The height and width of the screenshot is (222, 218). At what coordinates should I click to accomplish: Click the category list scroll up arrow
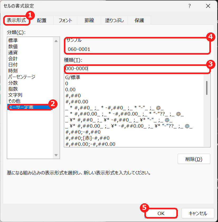(56, 41)
